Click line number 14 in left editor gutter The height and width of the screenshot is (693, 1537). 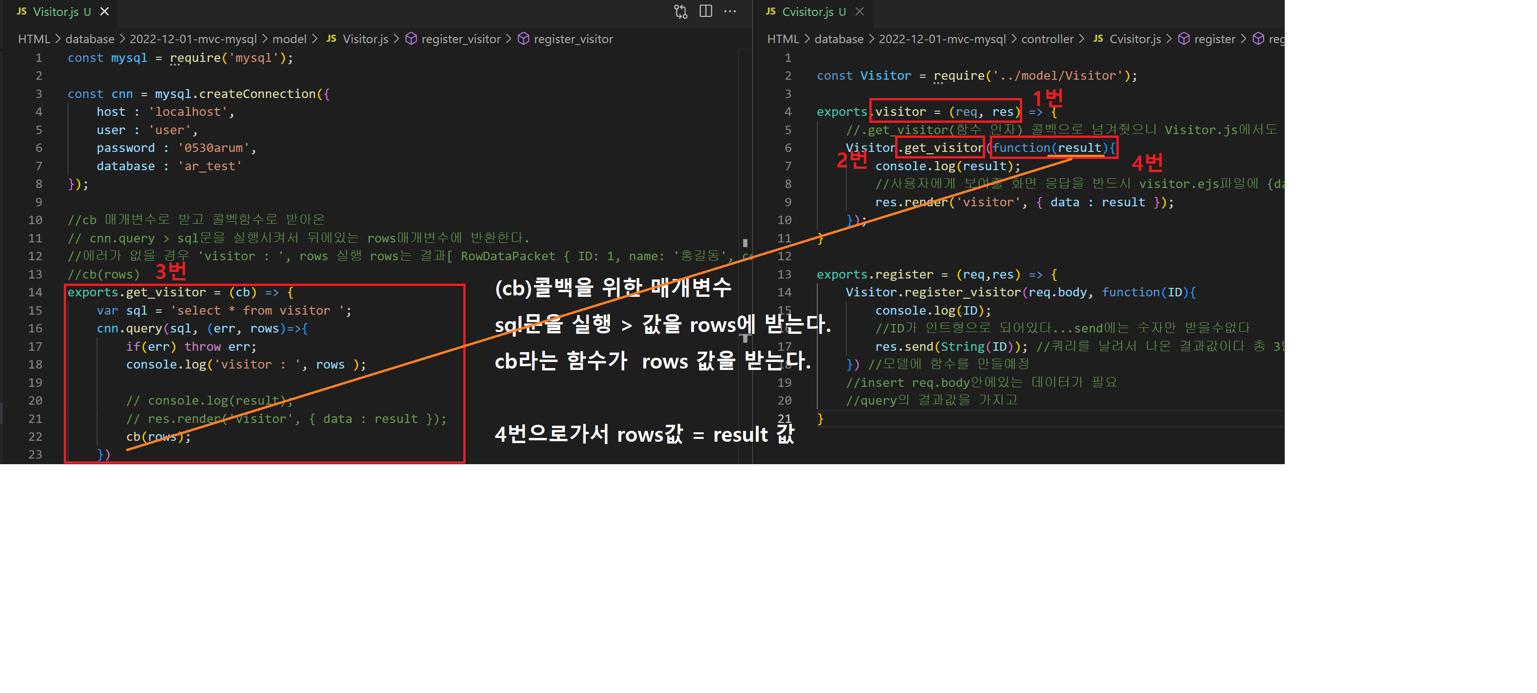[35, 293]
